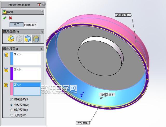
Task: Click the 边侧面组 1 callout label
Action: click(x=107, y=94)
